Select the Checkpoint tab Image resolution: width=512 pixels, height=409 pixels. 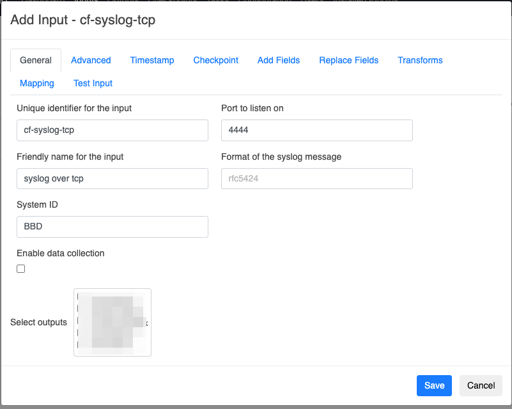tap(215, 60)
